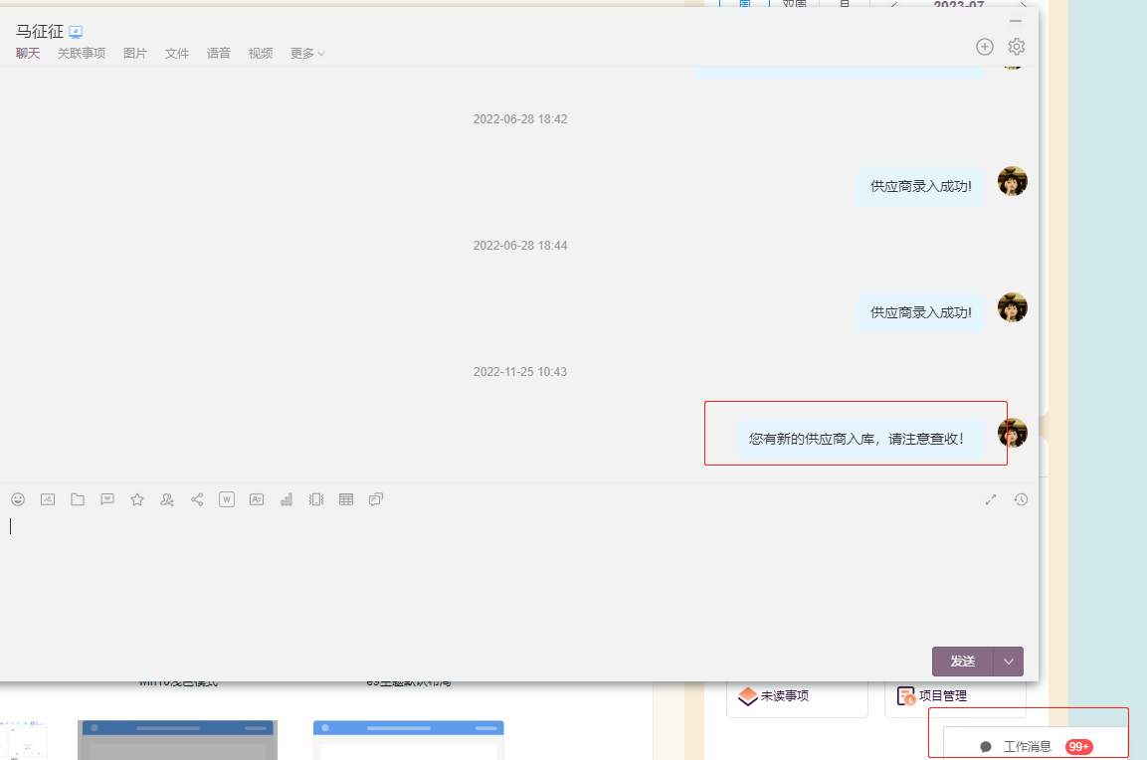The height and width of the screenshot is (760, 1147).
Task: Click the 发送 button
Action: click(x=963, y=662)
